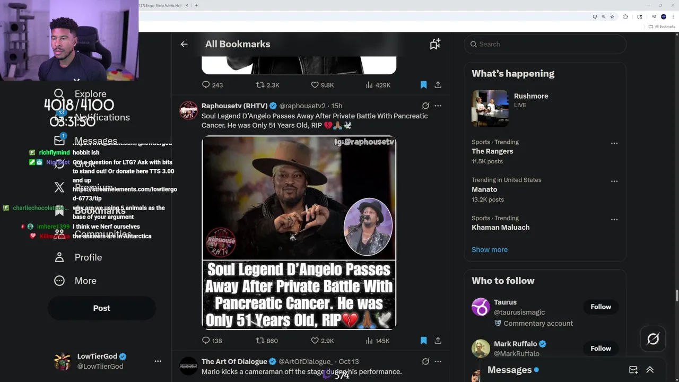
Task: Go back using the All Bookmarks arrow
Action: 184,44
